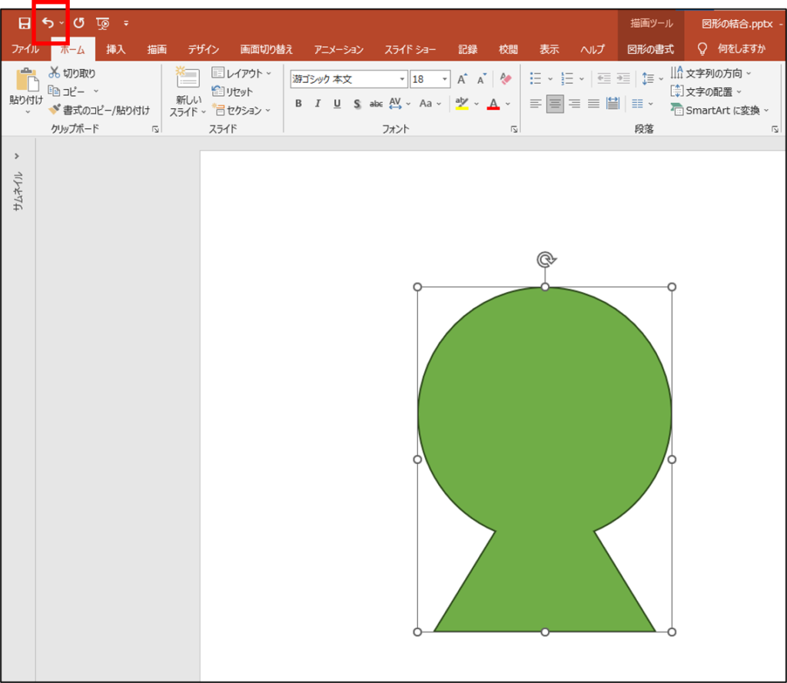Screen dimensions: 787x683
Task: Click the increase font size icon
Action: point(462,79)
